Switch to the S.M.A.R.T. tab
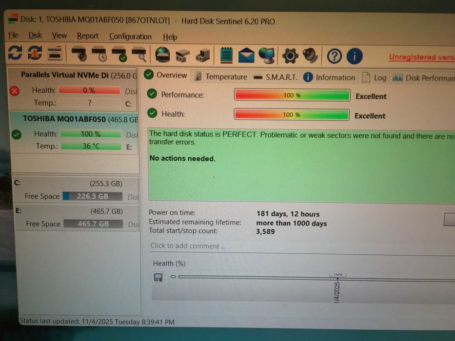This screenshot has width=455, height=341. point(275,77)
